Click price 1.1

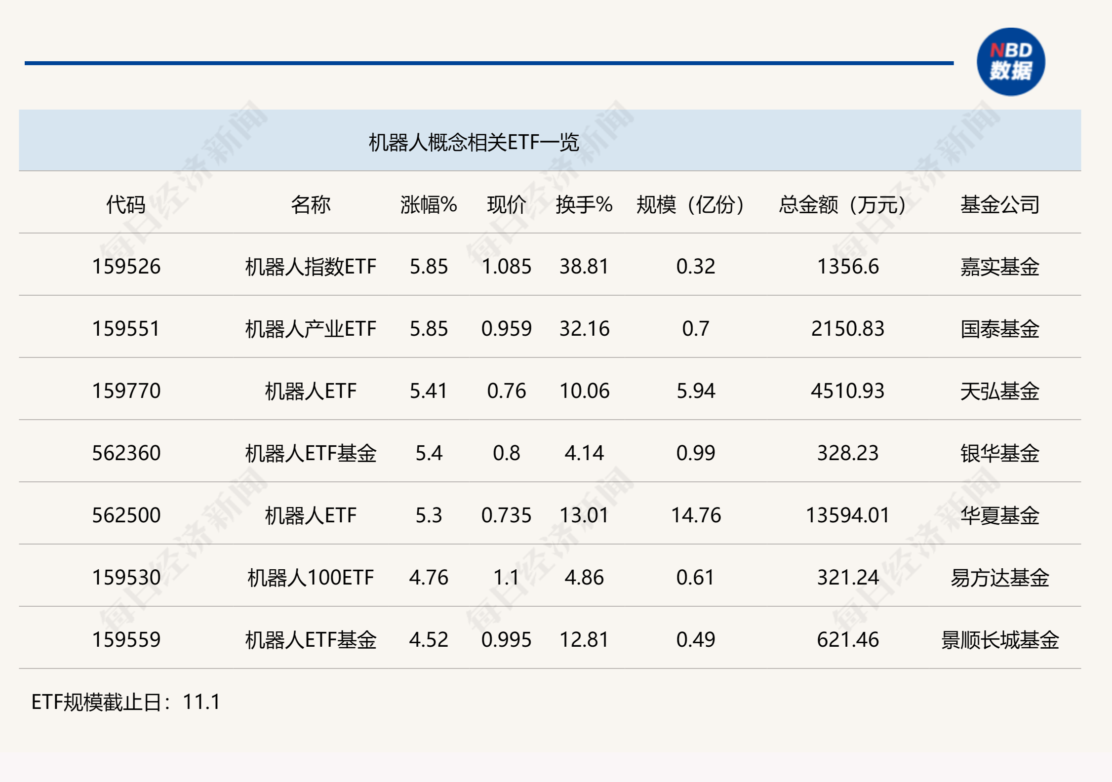(x=507, y=578)
